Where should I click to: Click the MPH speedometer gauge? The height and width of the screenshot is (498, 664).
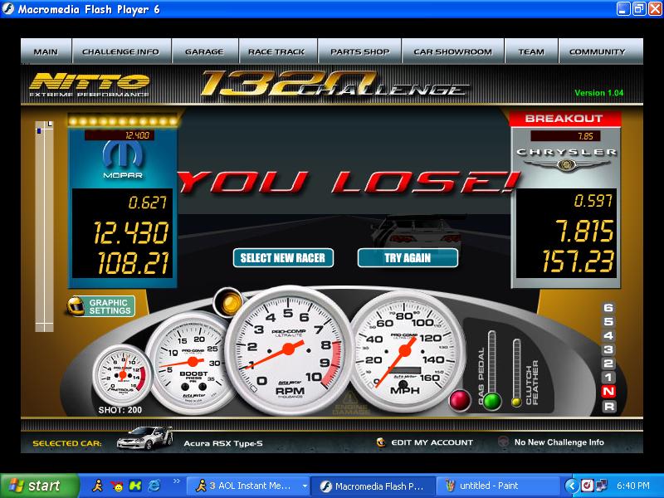tap(405, 351)
